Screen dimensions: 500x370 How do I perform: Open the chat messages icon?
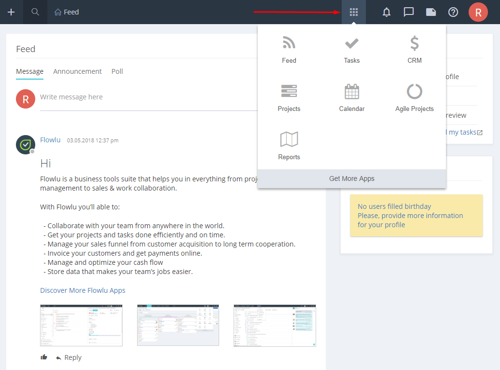[x=408, y=12]
